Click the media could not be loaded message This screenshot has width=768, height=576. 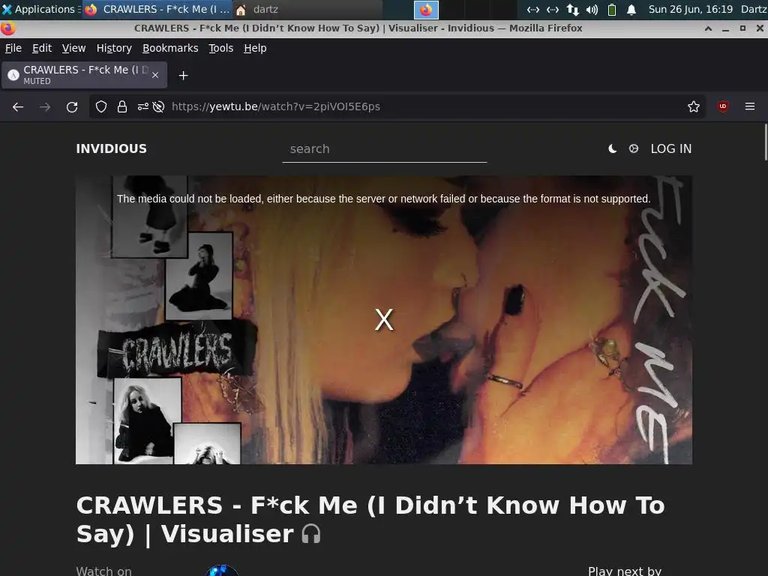(383, 199)
